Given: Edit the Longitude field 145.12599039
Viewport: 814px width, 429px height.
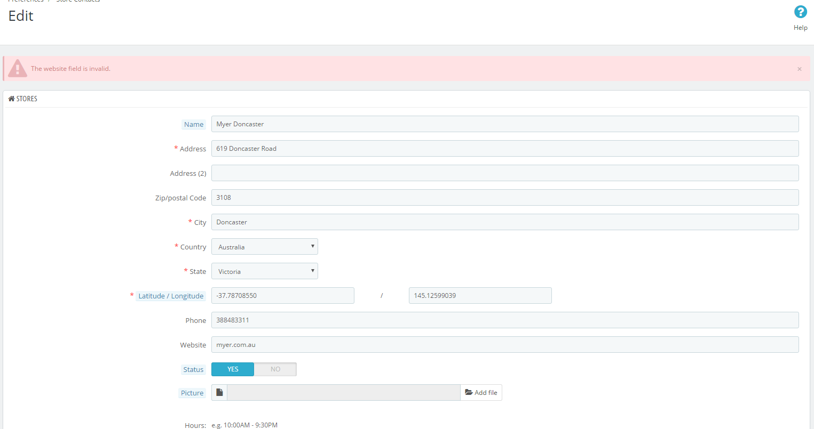Looking at the screenshot, I should tap(480, 296).
